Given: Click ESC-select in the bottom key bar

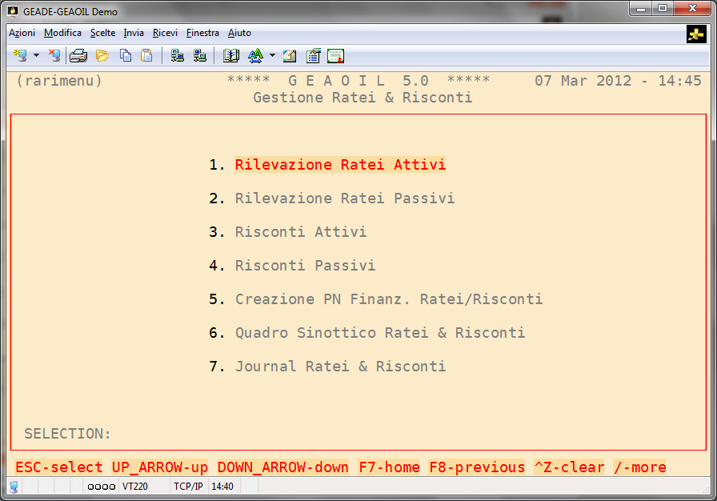Looking at the screenshot, I should (59, 467).
